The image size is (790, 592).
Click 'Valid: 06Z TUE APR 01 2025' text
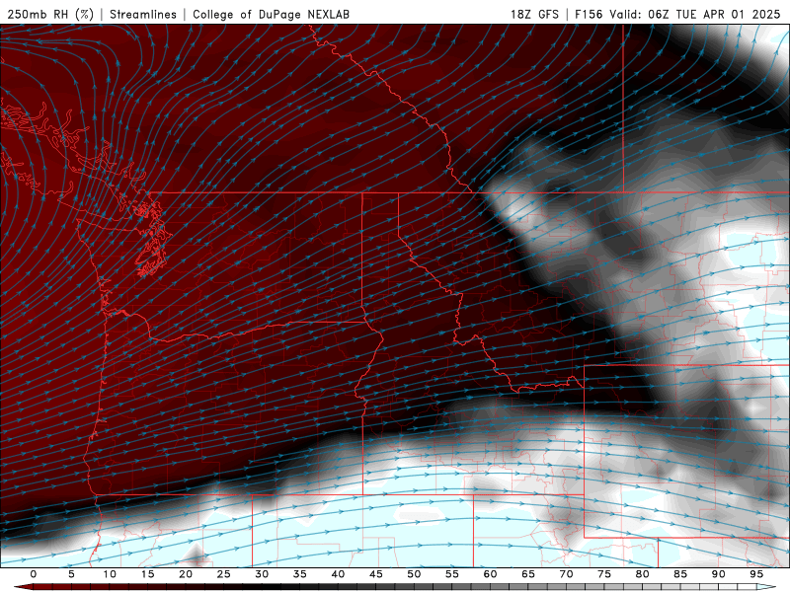[695, 14]
